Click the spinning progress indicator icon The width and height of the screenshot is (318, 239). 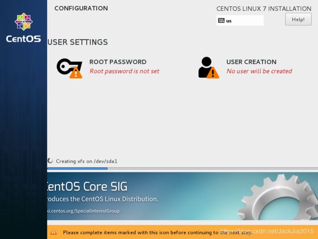(50, 161)
